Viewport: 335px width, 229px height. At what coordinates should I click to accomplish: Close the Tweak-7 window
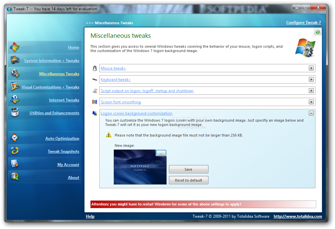[318, 8]
